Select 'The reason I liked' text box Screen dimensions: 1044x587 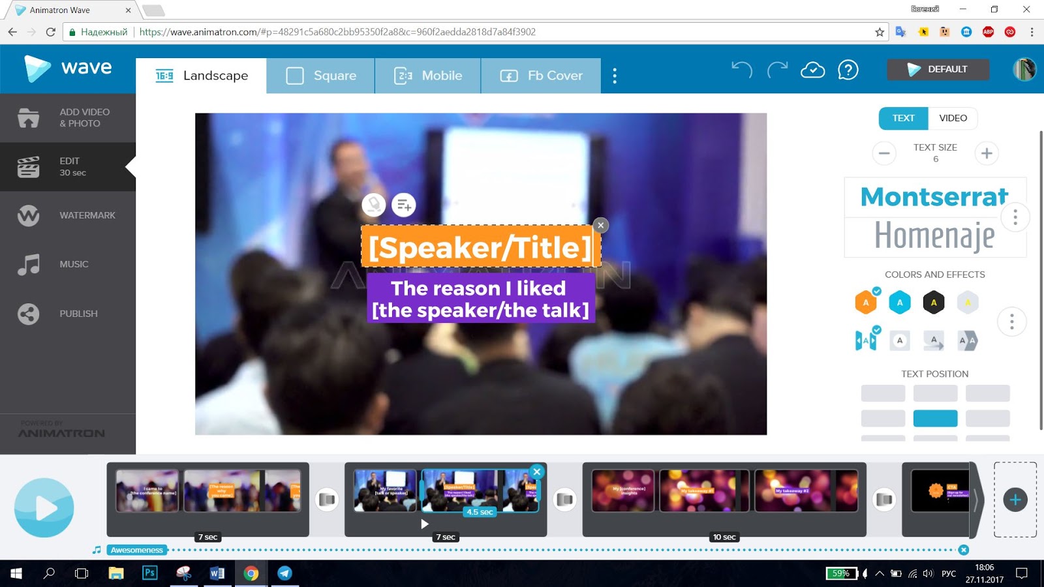click(x=480, y=299)
